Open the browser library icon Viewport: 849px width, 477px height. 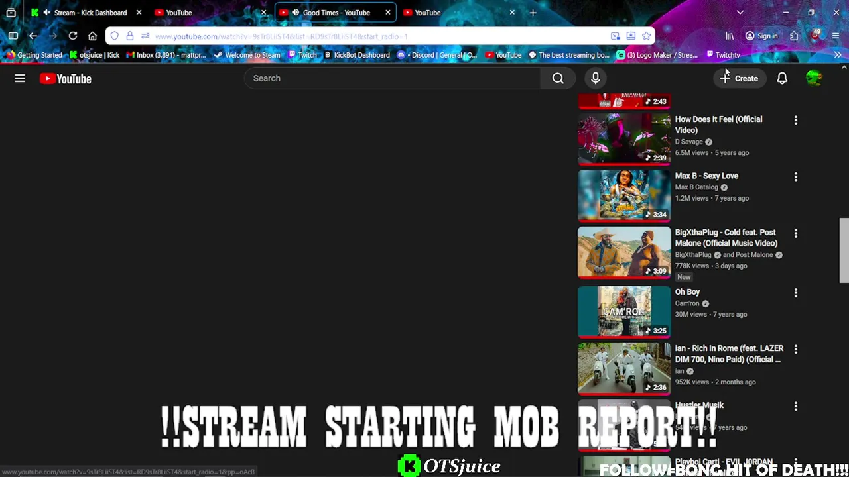pyautogui.click(x=730, y=36)
